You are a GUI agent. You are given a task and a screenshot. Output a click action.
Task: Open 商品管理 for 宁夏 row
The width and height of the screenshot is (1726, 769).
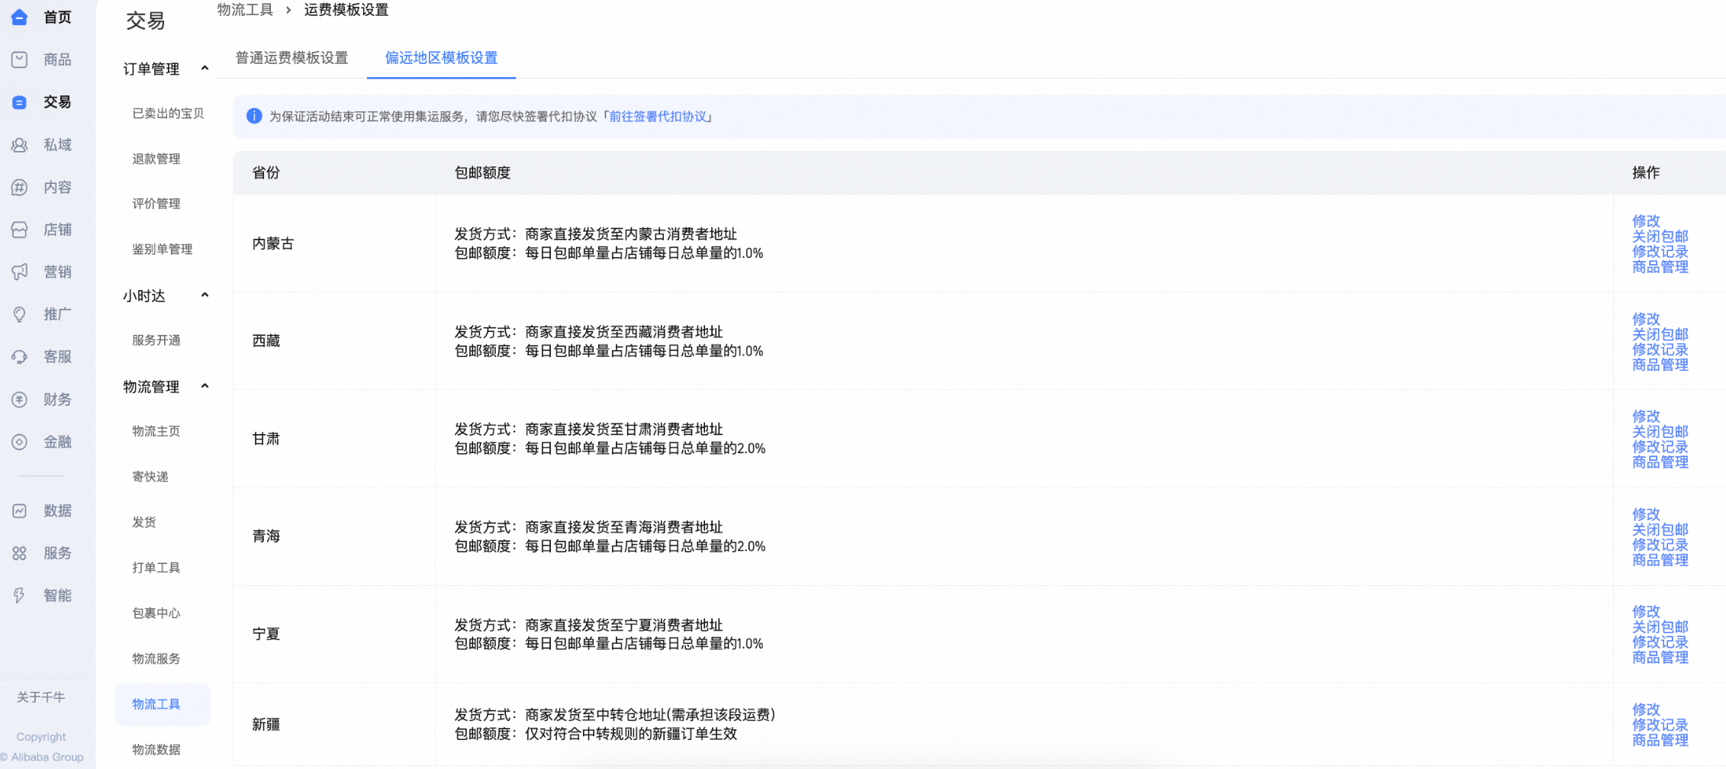pos(1660,657)
